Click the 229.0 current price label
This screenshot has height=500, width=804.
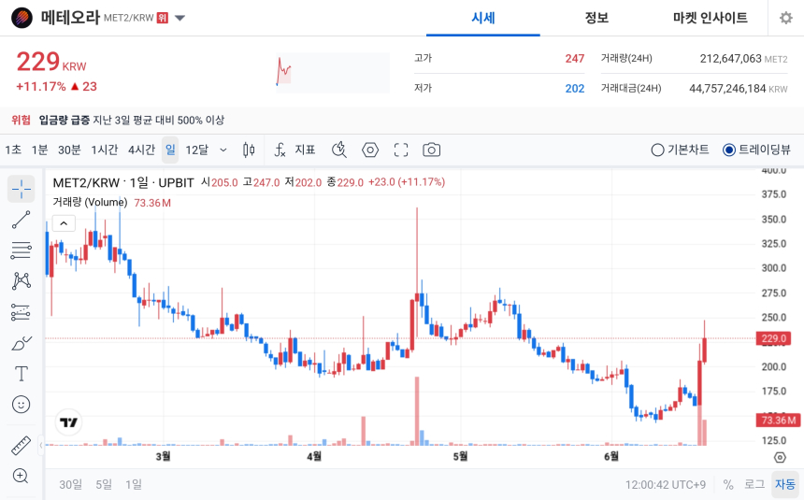tap(774, 338)
